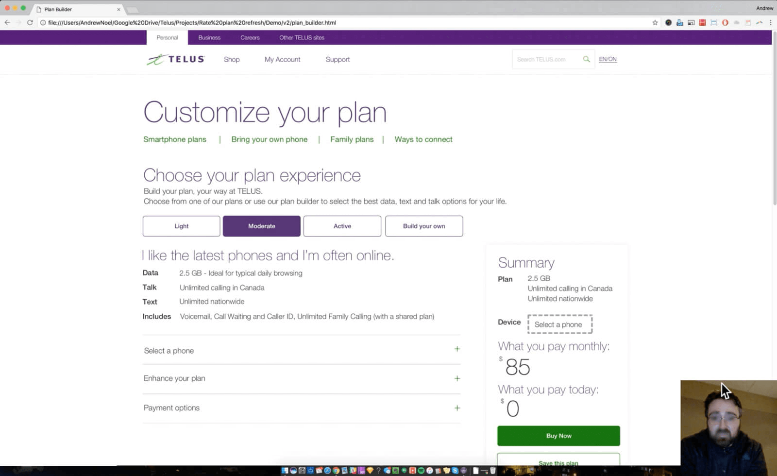This screenshot has width=777, height=476.
Task: Select the Moderate plan option
Action: point(262,226)
